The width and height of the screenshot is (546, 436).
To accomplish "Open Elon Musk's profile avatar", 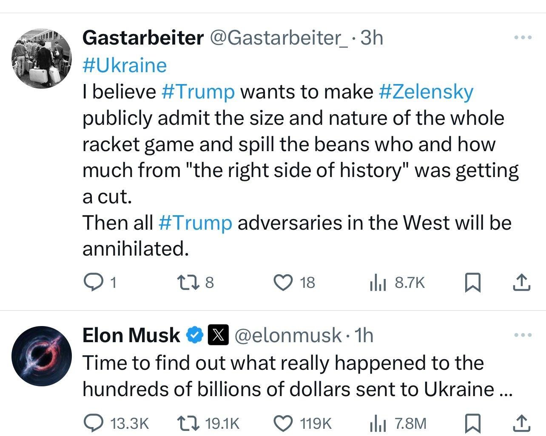I will [42, 356].
